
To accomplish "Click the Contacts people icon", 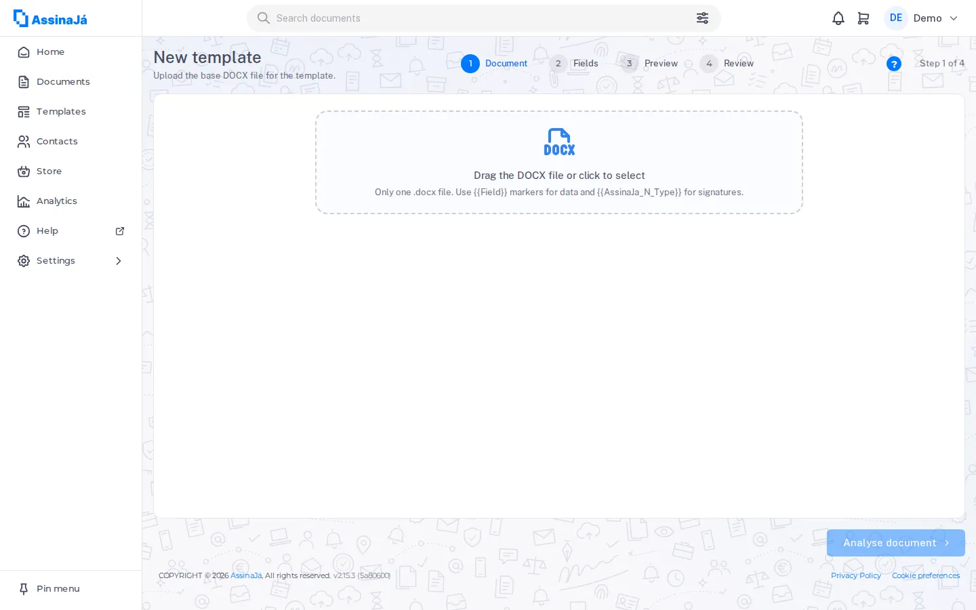I will click(24, 142).
